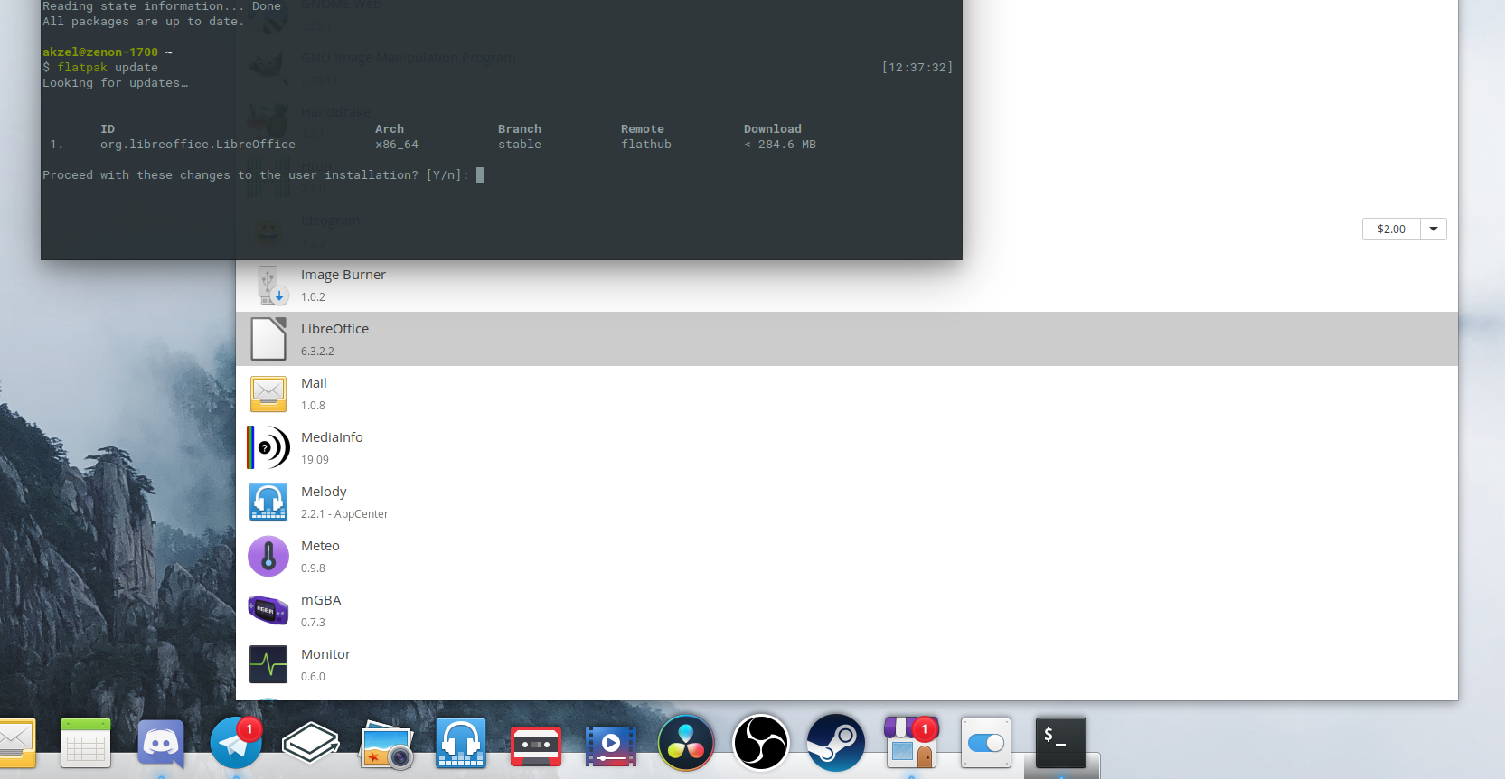The image size is (1505, 779).
Task: Expand the dropdown arrow beside $2.00
Action: (x=1434, y=230)
